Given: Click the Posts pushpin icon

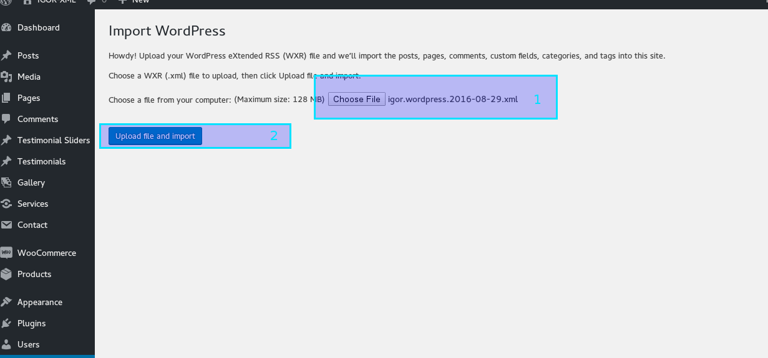Looking at the screenshot, I should (6, 55).
